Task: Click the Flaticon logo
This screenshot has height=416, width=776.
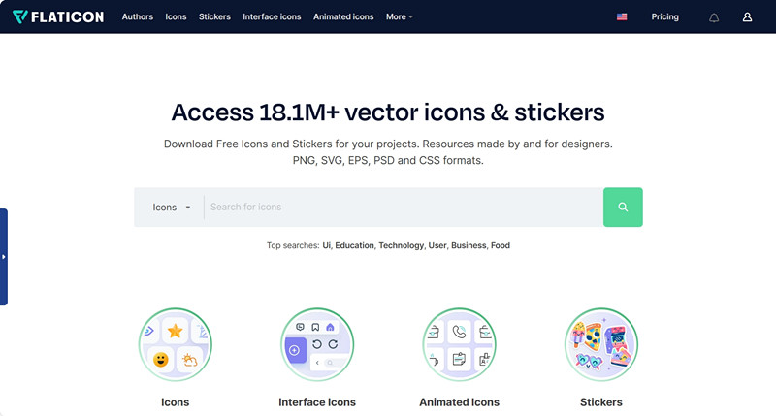Action: pyautogui.click(x=58, y=16)
